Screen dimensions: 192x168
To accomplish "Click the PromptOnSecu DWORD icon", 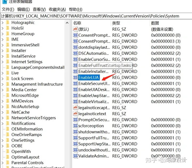I will (75, 120).
